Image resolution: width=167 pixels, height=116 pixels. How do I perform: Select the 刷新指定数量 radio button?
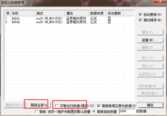point(94,112)
